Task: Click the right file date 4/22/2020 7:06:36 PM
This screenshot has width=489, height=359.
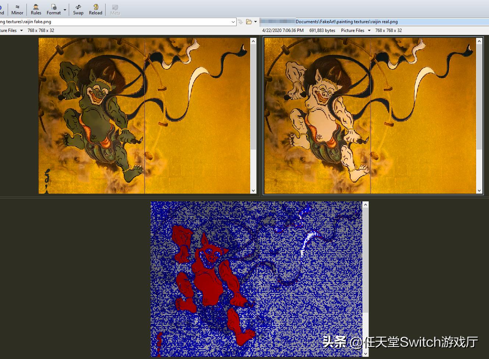Action: coord(283,30)
